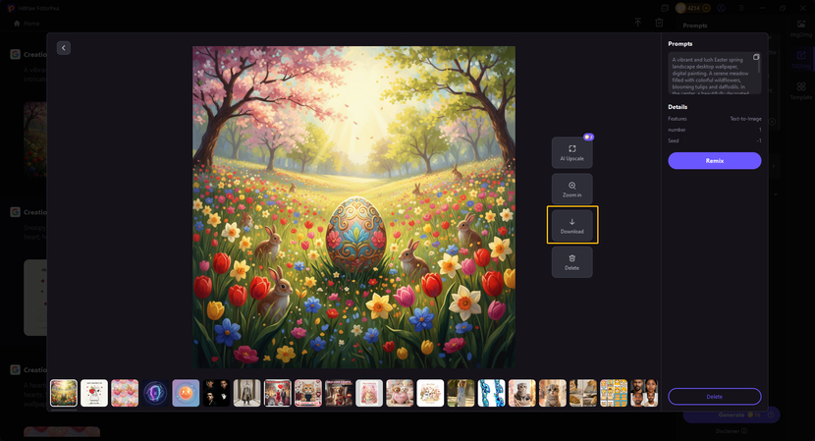Select the pink greeting card thumbnail
The height and width of the screenshot is (441, 815).
tap(369, 393)
